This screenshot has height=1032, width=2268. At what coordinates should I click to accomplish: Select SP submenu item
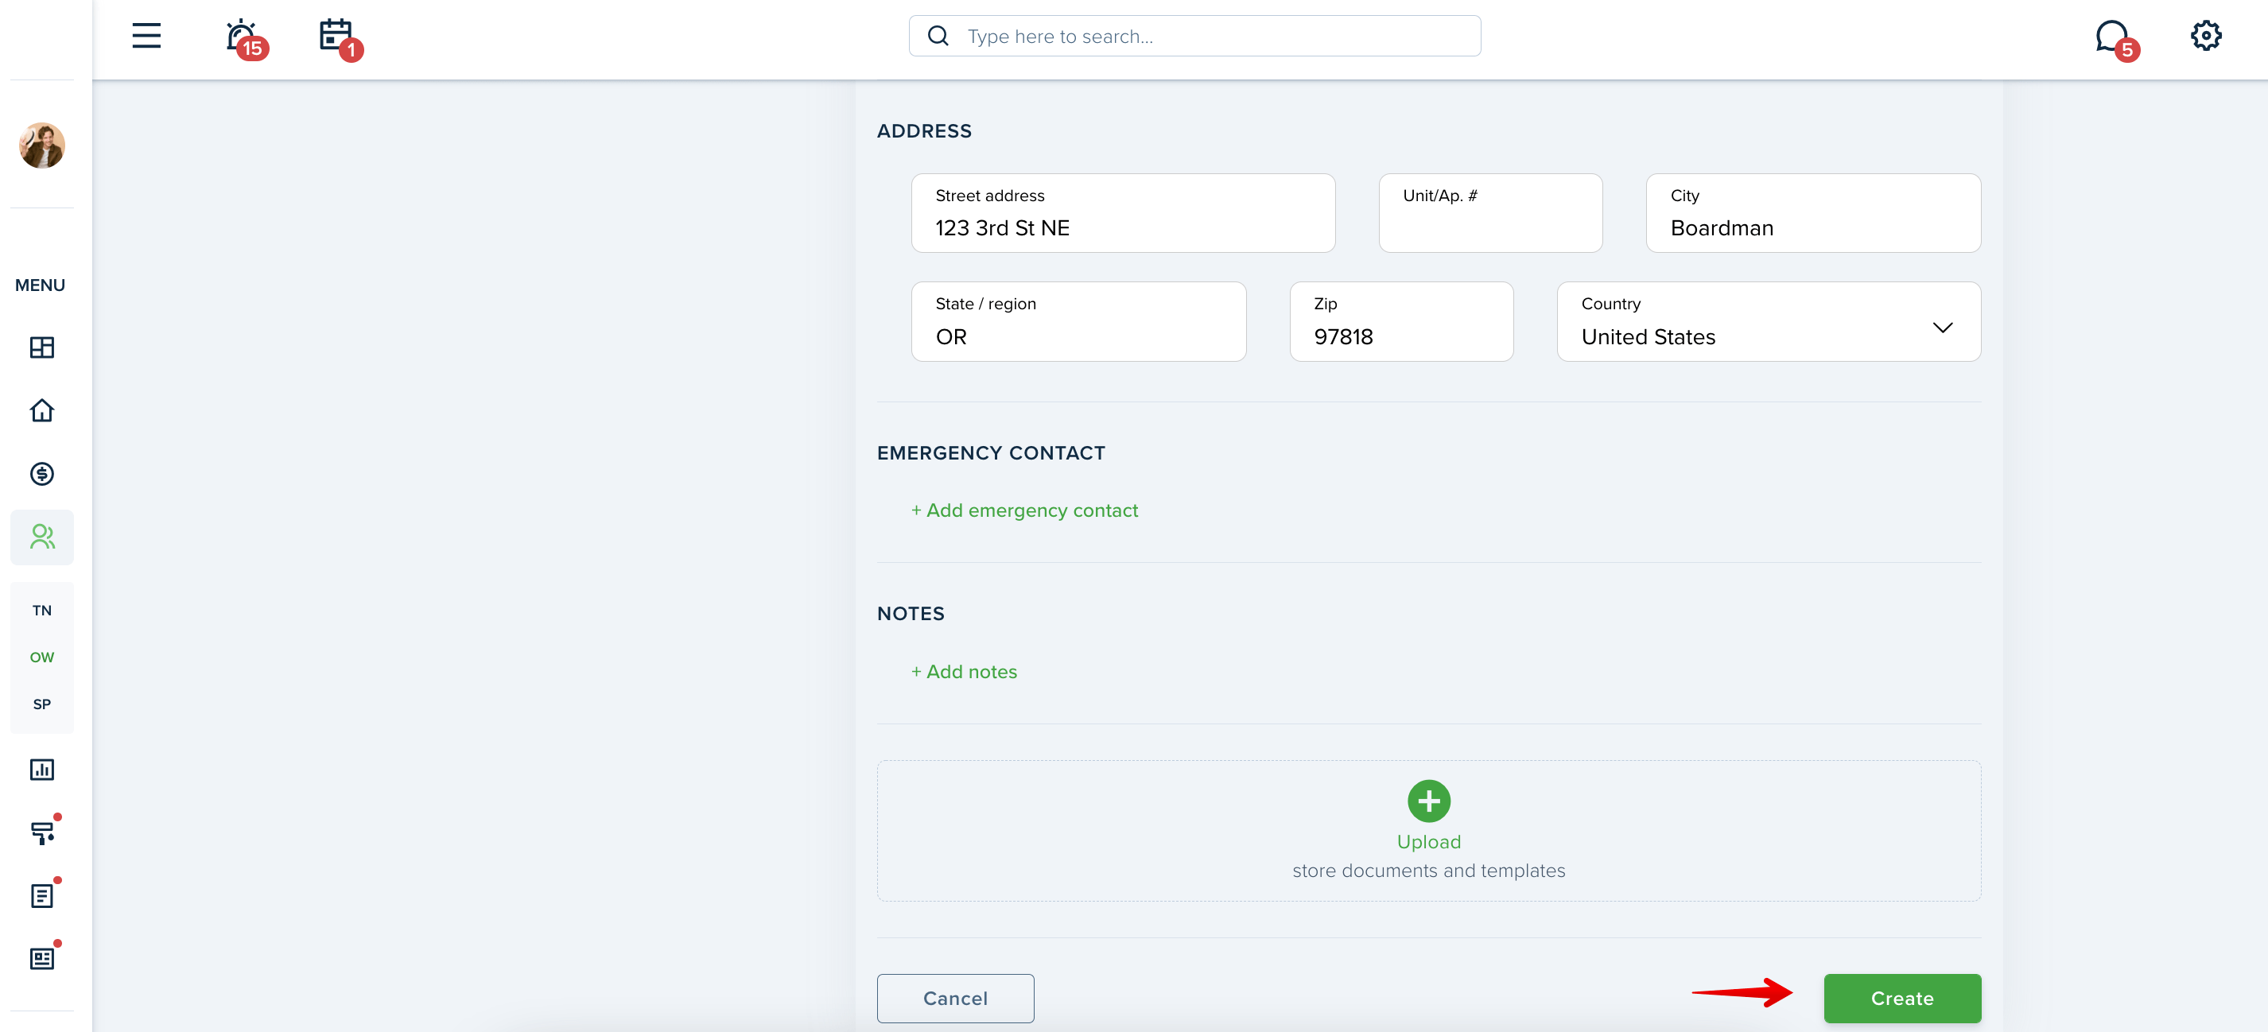[x=42, y=704]
